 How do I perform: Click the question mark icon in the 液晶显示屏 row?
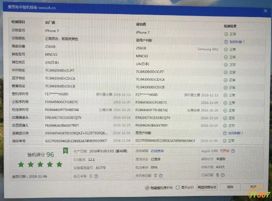[x=225, y=133]
